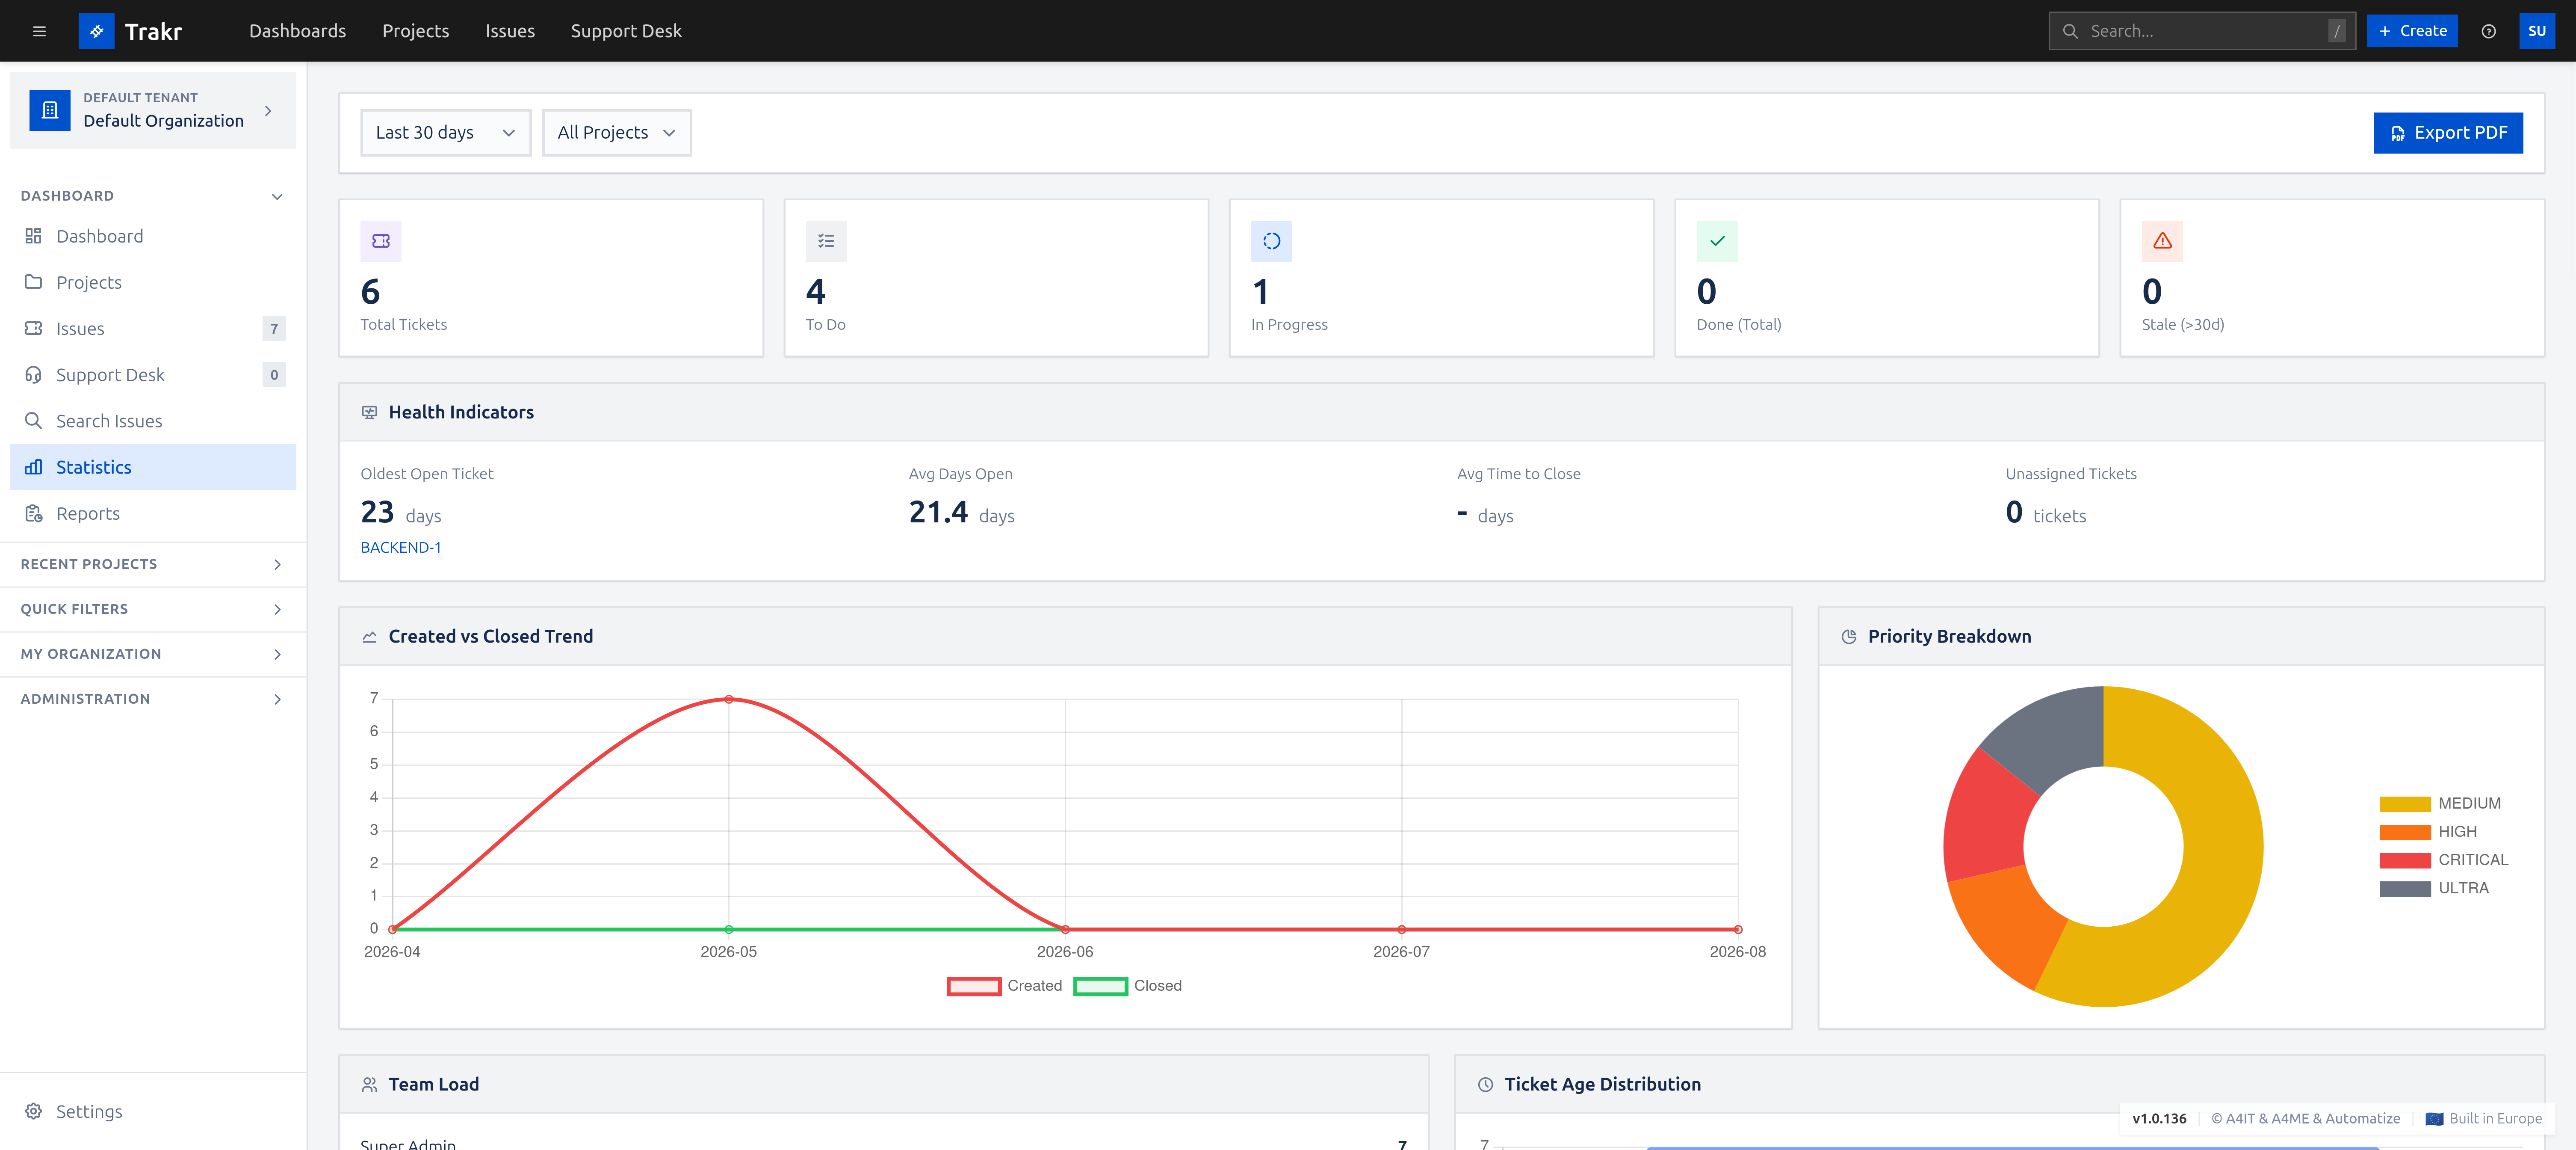Click the Trakr logo icon

[96, 31]
